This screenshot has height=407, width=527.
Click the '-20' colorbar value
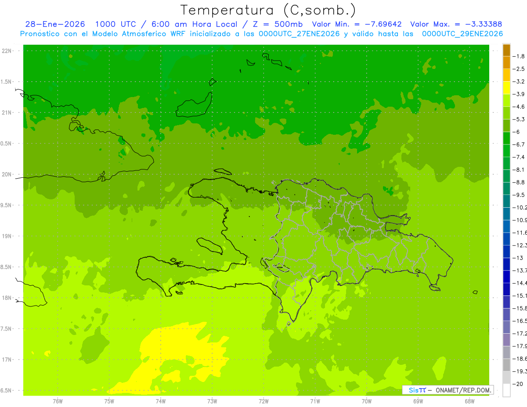pos(519,384)
